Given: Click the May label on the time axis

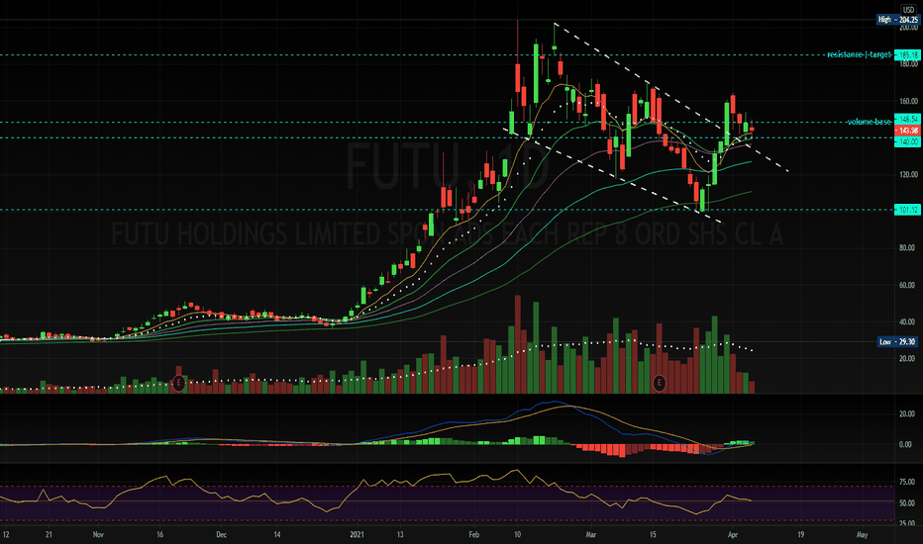Looking at the screenshot, I should point(862,534).
